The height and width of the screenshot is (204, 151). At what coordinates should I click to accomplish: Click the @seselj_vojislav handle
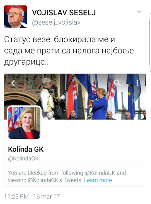tap(56, 22)
